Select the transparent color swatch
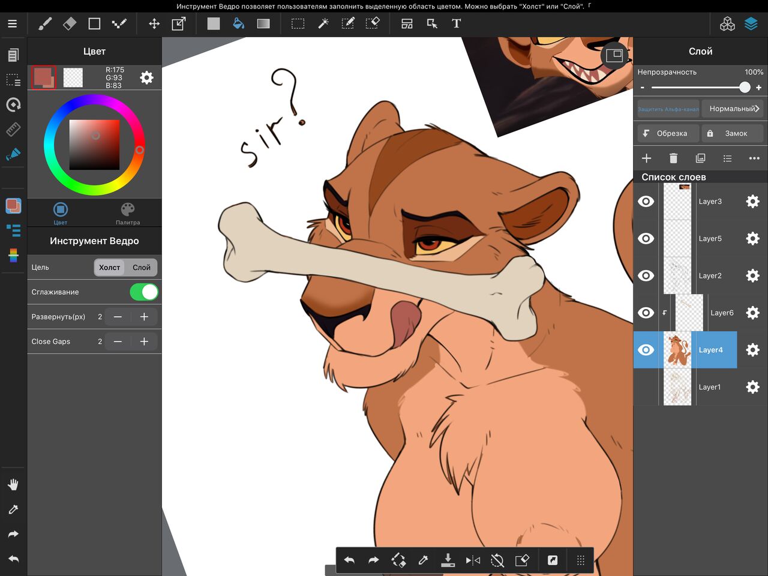 73,77
